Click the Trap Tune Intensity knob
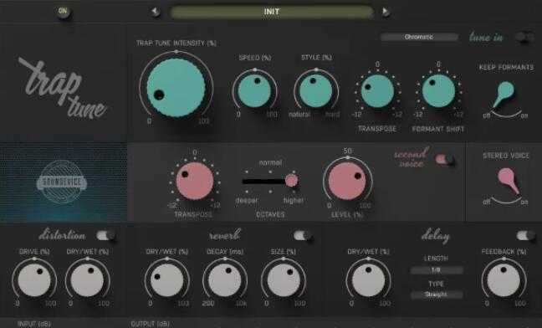The width and height of the screenshot is (542, 328). click(x=176, y=88)
